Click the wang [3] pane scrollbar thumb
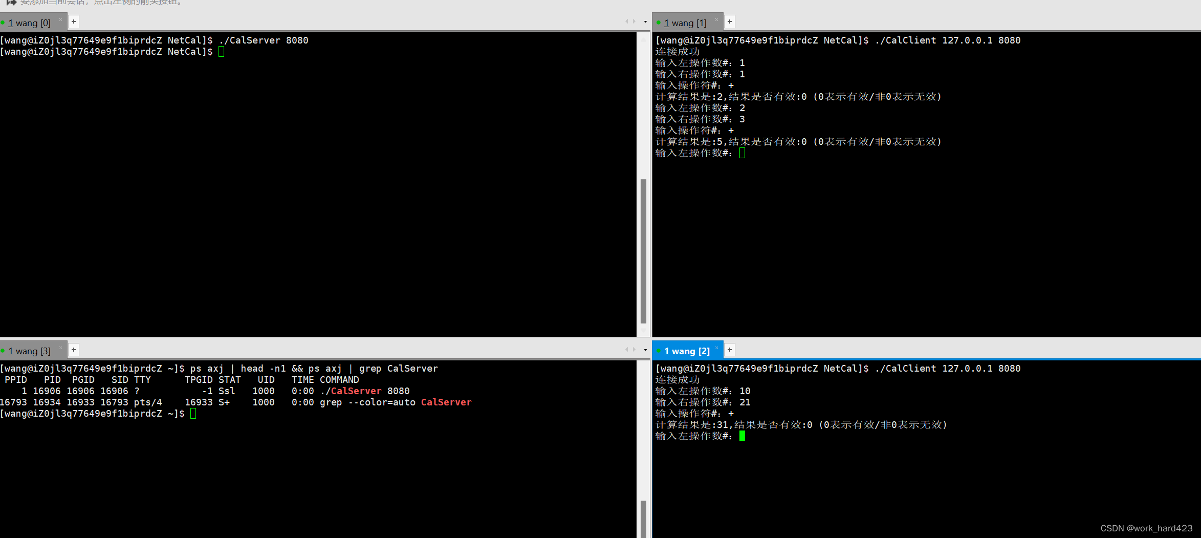 coord(643,519)
